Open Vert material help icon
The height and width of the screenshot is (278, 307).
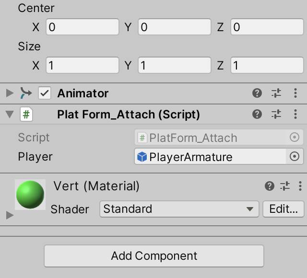point(270,186)
